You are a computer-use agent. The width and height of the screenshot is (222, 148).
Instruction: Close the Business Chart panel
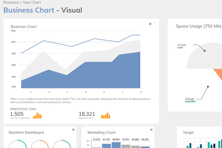click(x=150, y=24)
